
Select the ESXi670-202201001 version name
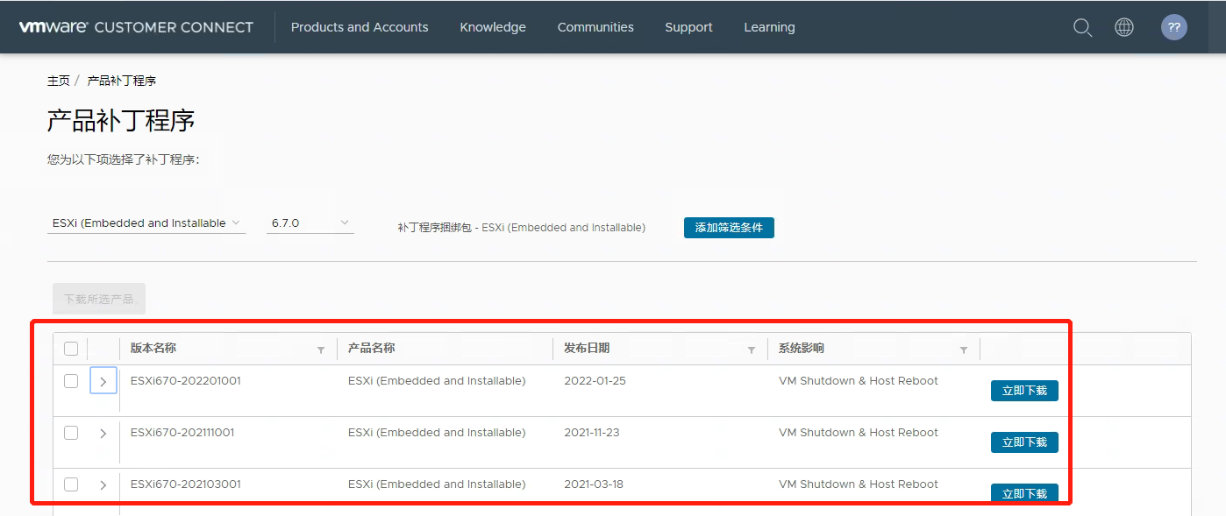[x=186, y=381]
